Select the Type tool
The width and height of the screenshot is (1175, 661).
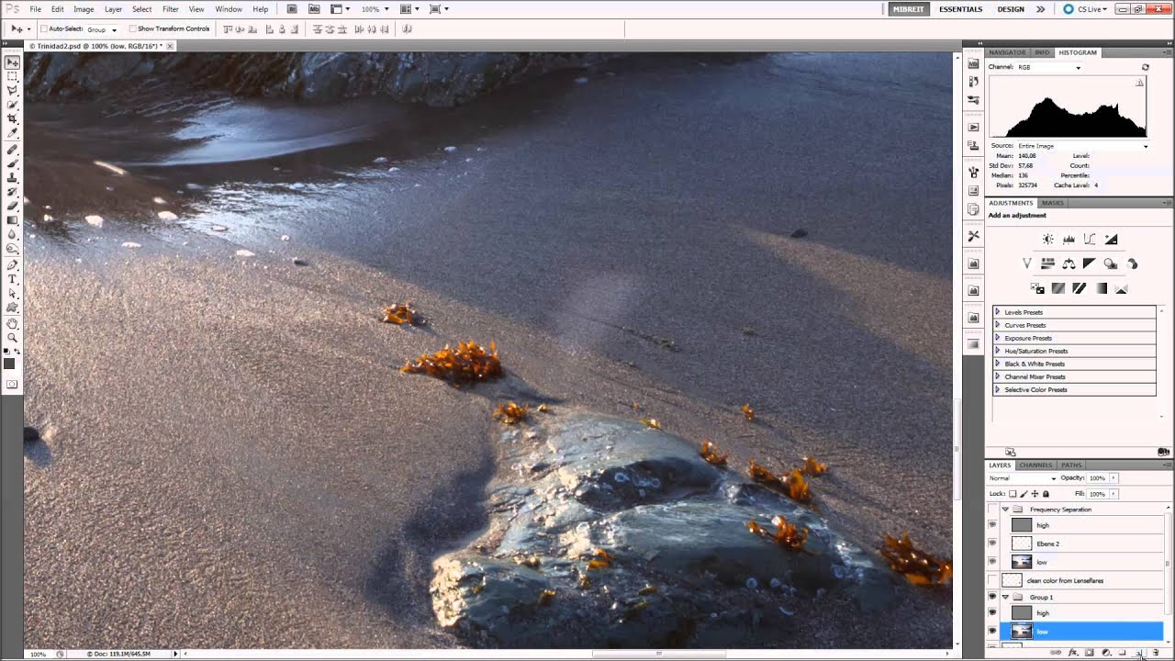13,279
